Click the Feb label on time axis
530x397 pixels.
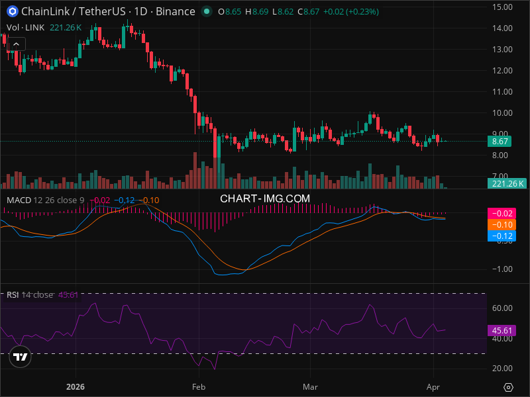199,387
